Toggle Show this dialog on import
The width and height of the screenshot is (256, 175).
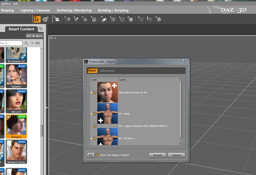97,155
